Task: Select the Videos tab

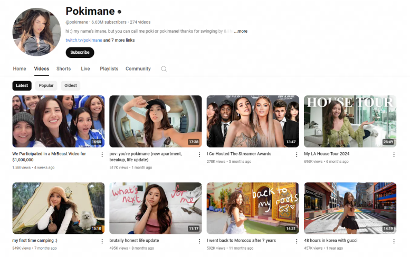Action: 42,68
